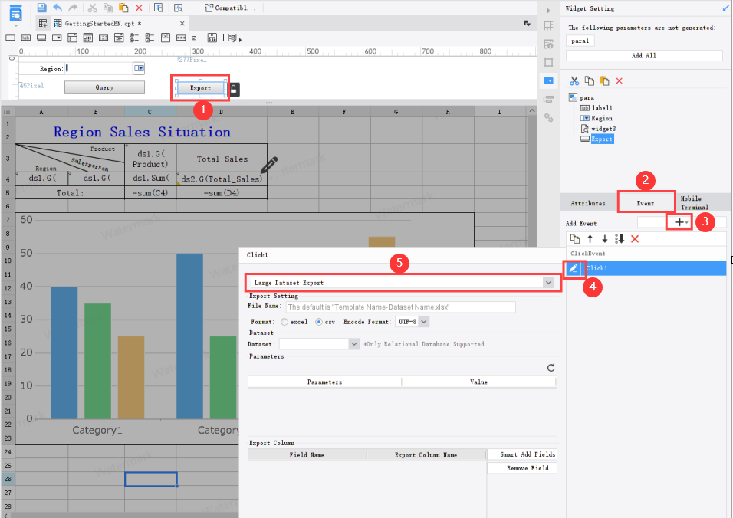
Task: Refresh parameters using the refresh icon
Action: point(551,367)
